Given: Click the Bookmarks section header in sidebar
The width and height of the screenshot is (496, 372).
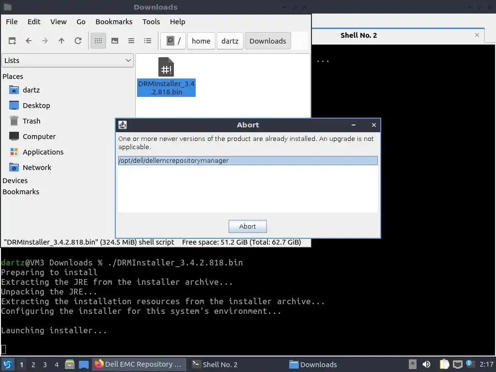Looking at the screenshot, I should [21, 192].
